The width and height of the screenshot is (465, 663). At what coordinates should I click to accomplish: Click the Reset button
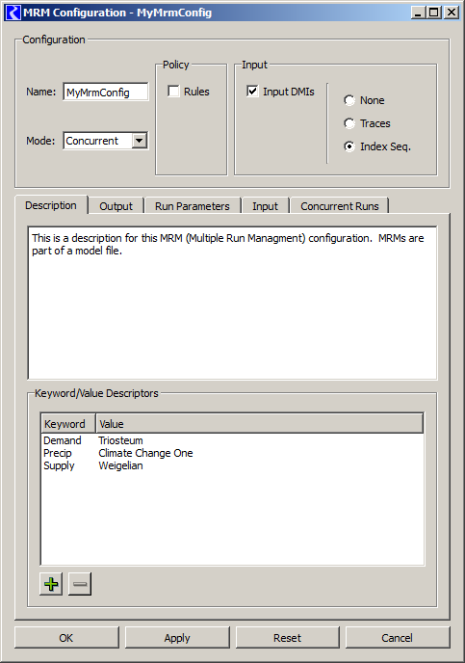(x=288, y=638)
